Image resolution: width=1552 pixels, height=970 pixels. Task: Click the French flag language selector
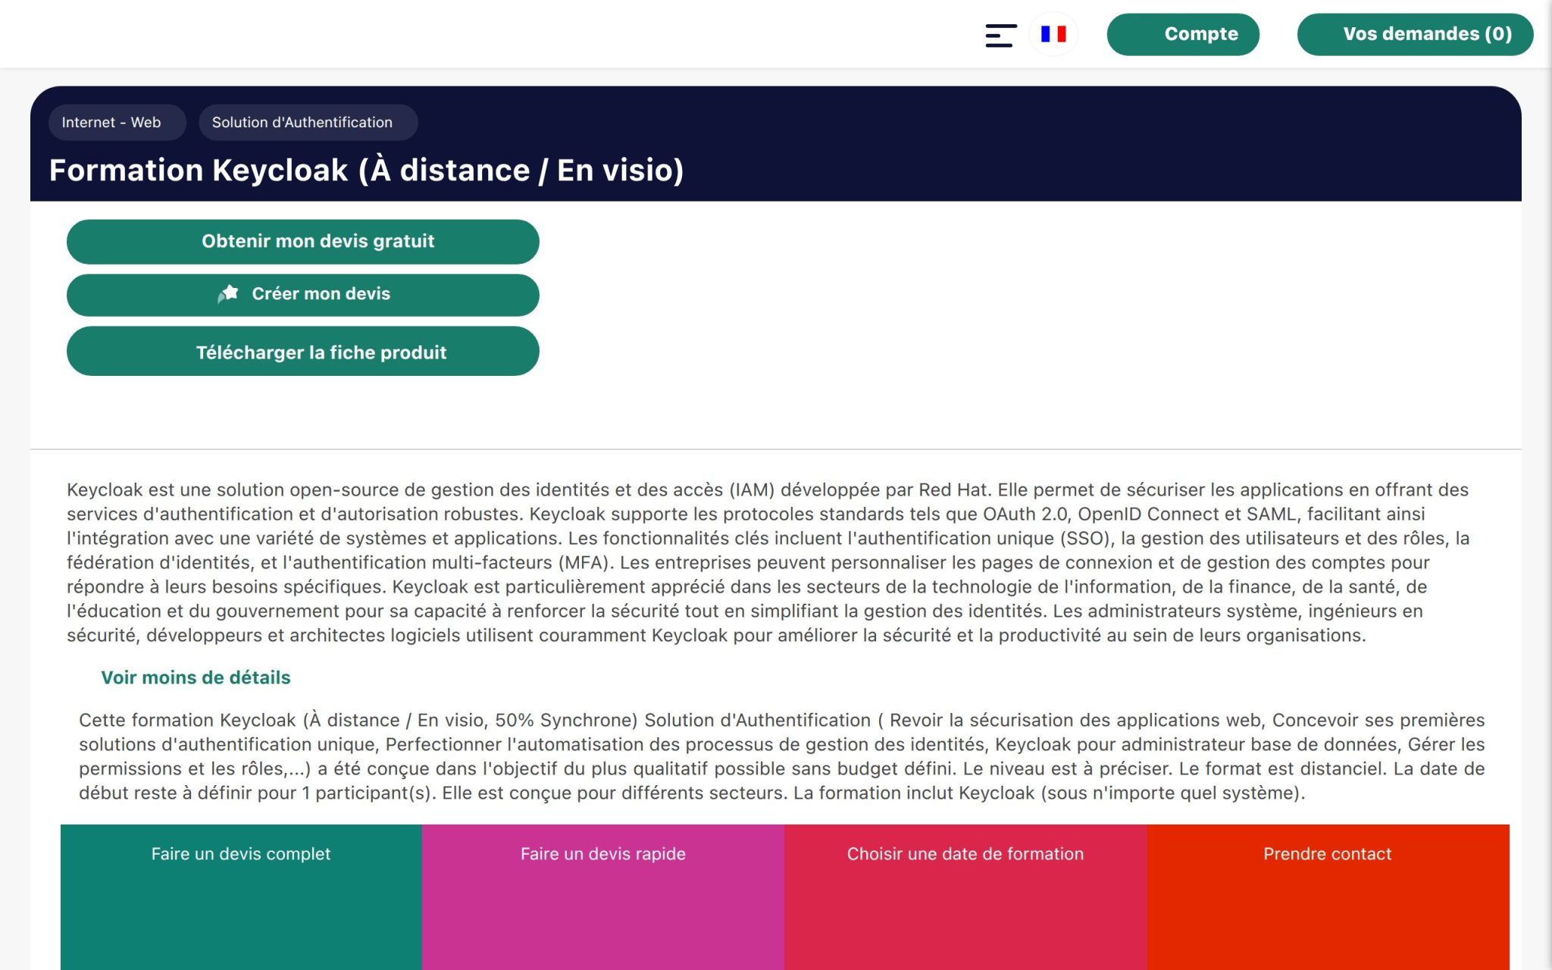(x=1053, y=34)
